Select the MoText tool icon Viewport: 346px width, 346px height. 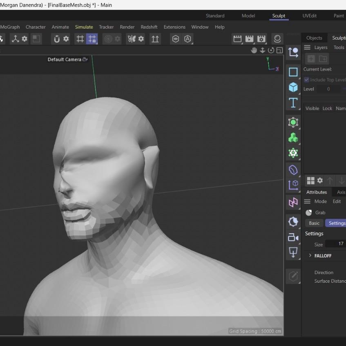pos(293,103)
